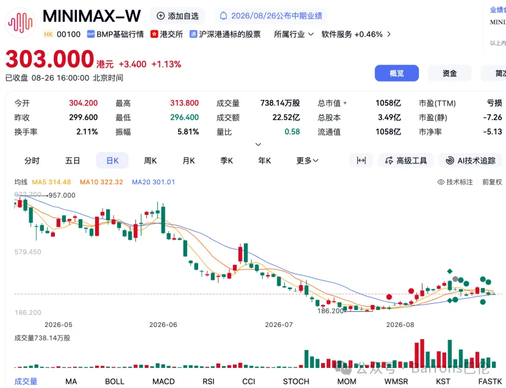
Task: Select the RSI indicator tab
Action: pyautogui.click(x=208, y=381)
